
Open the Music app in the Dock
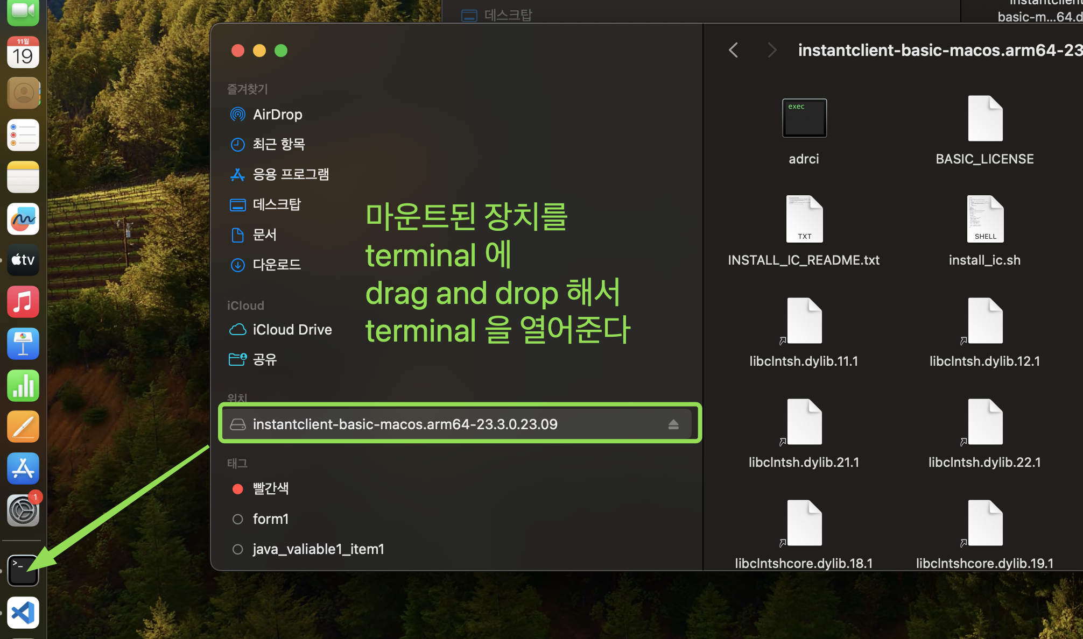[23, 302]
